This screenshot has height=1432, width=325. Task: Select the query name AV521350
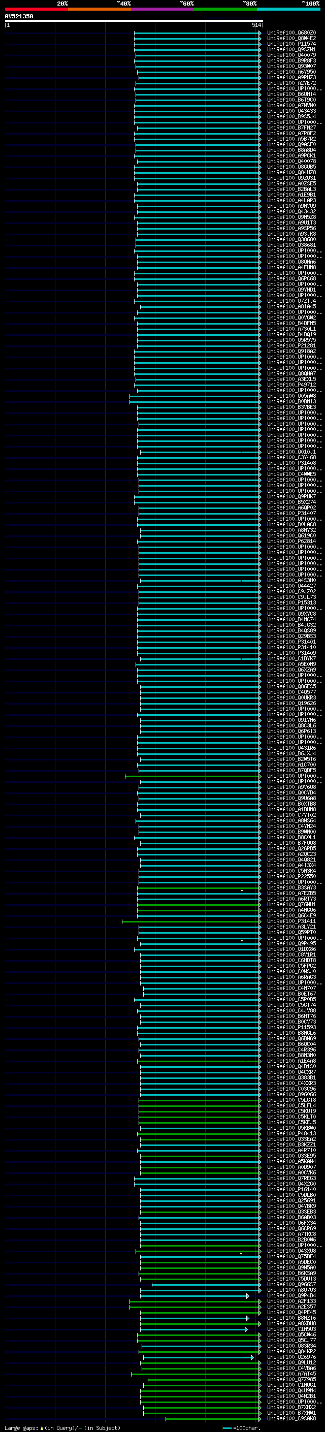(x=19, y=16)
